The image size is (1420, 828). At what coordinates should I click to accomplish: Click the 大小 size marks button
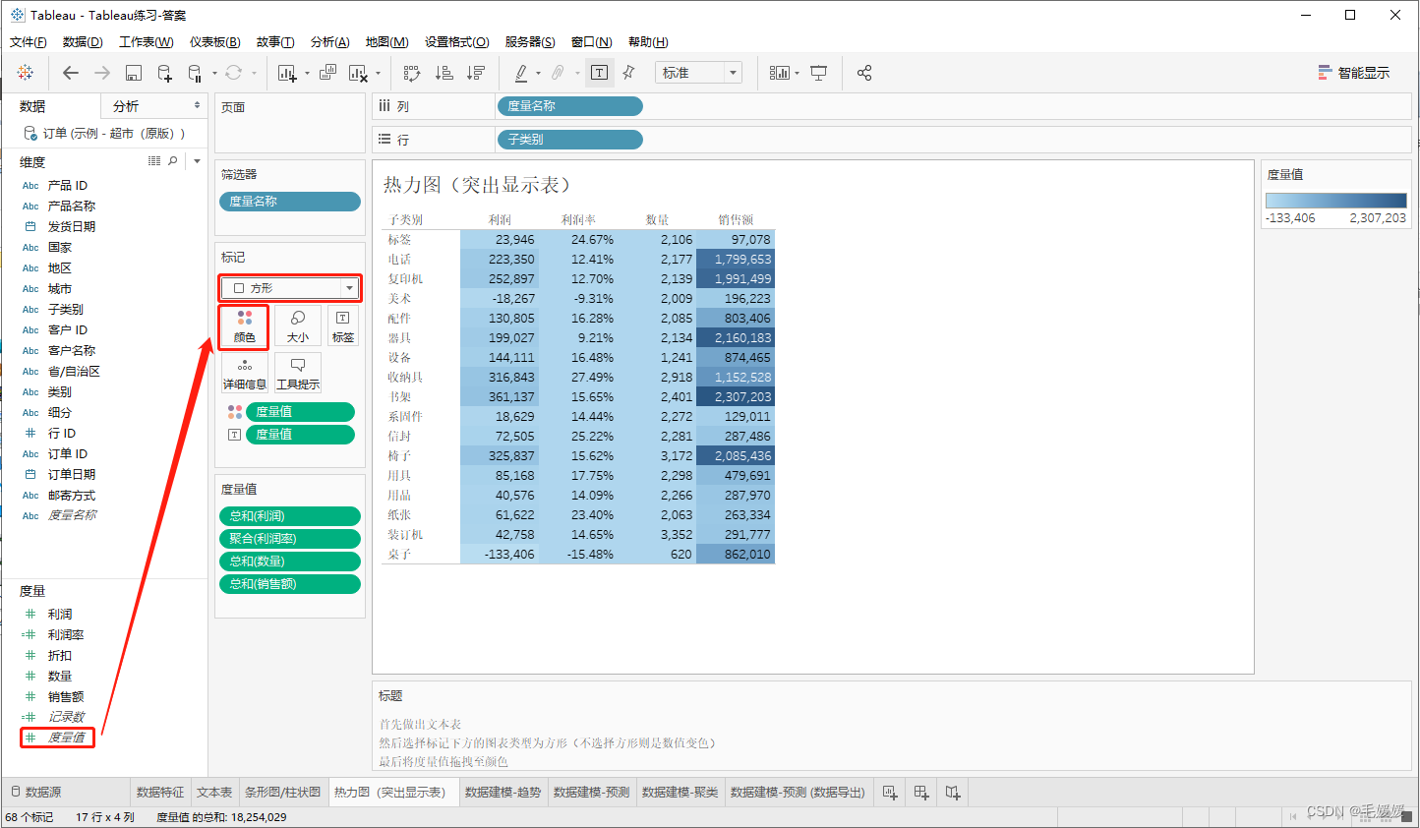pos(297,325)
